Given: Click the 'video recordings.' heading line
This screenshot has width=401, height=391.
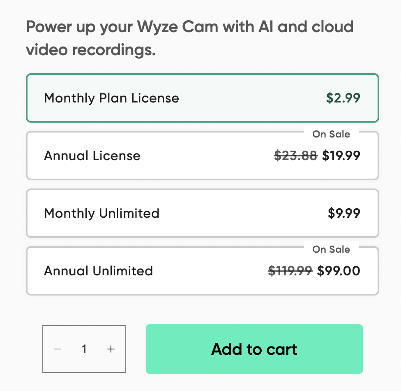Looking at the screenshot, I should click(x=91, y=50).
